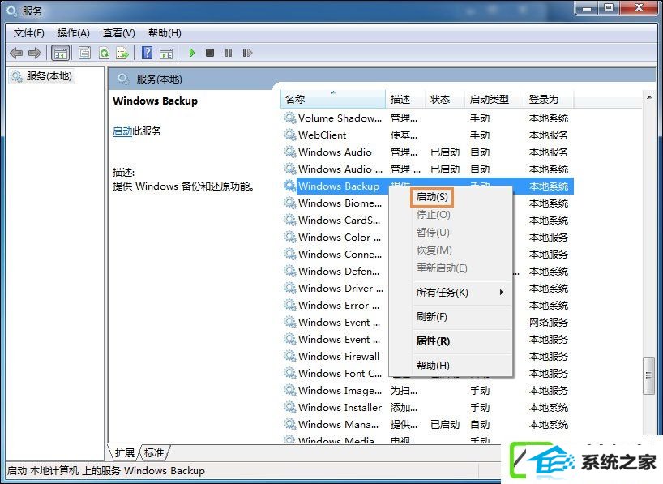663x484 pixels.
Task: Select the Windows Audio service name
Action: coord(335,152)
